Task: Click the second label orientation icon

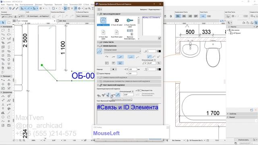Action: [103, 95]
